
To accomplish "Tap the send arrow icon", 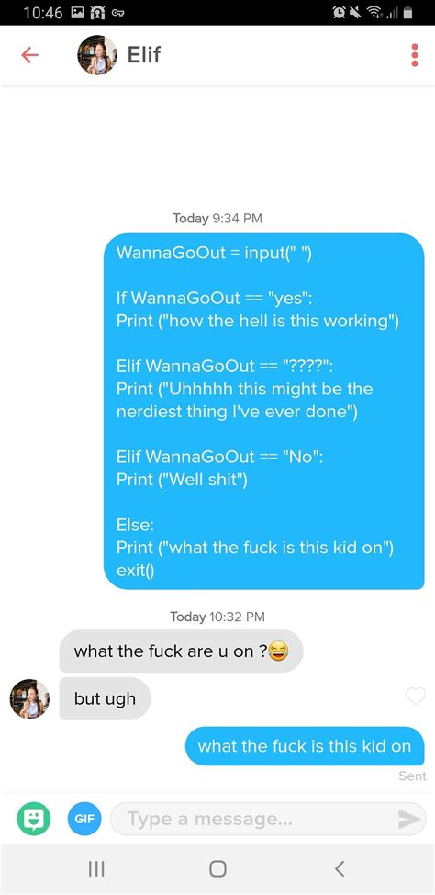I will (x=408, y=819).
